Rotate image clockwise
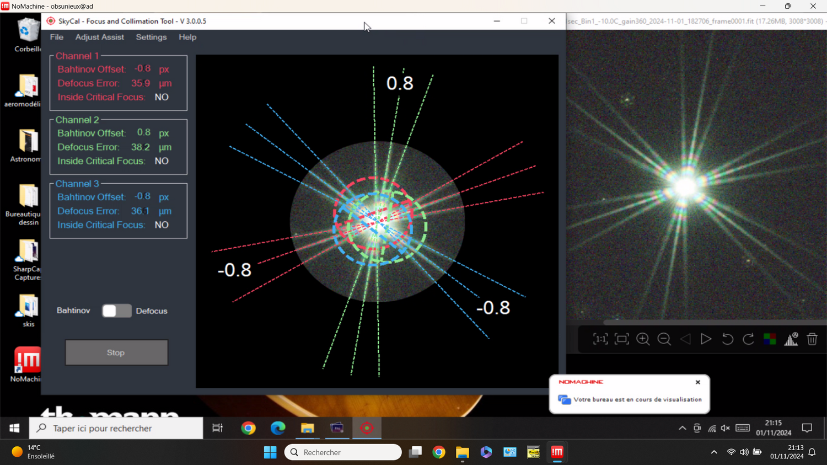Viewport: 827px width, 465px height. coord(748,339)
